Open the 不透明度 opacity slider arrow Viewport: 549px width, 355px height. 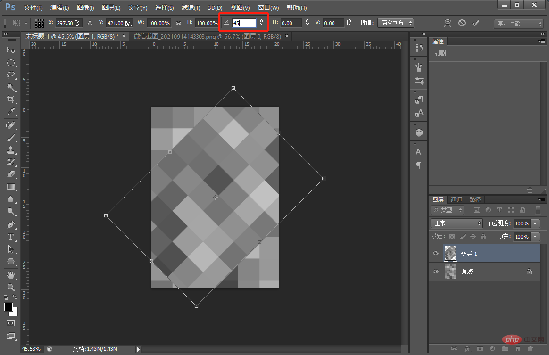click(x=535, y=223)
